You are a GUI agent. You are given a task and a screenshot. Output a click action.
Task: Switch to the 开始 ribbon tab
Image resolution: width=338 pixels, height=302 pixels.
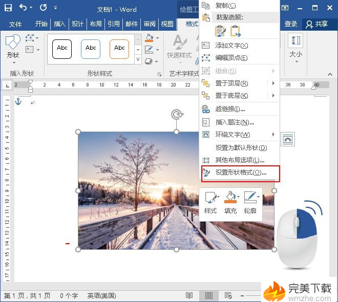pyautogui.click(x=41, y=24)
